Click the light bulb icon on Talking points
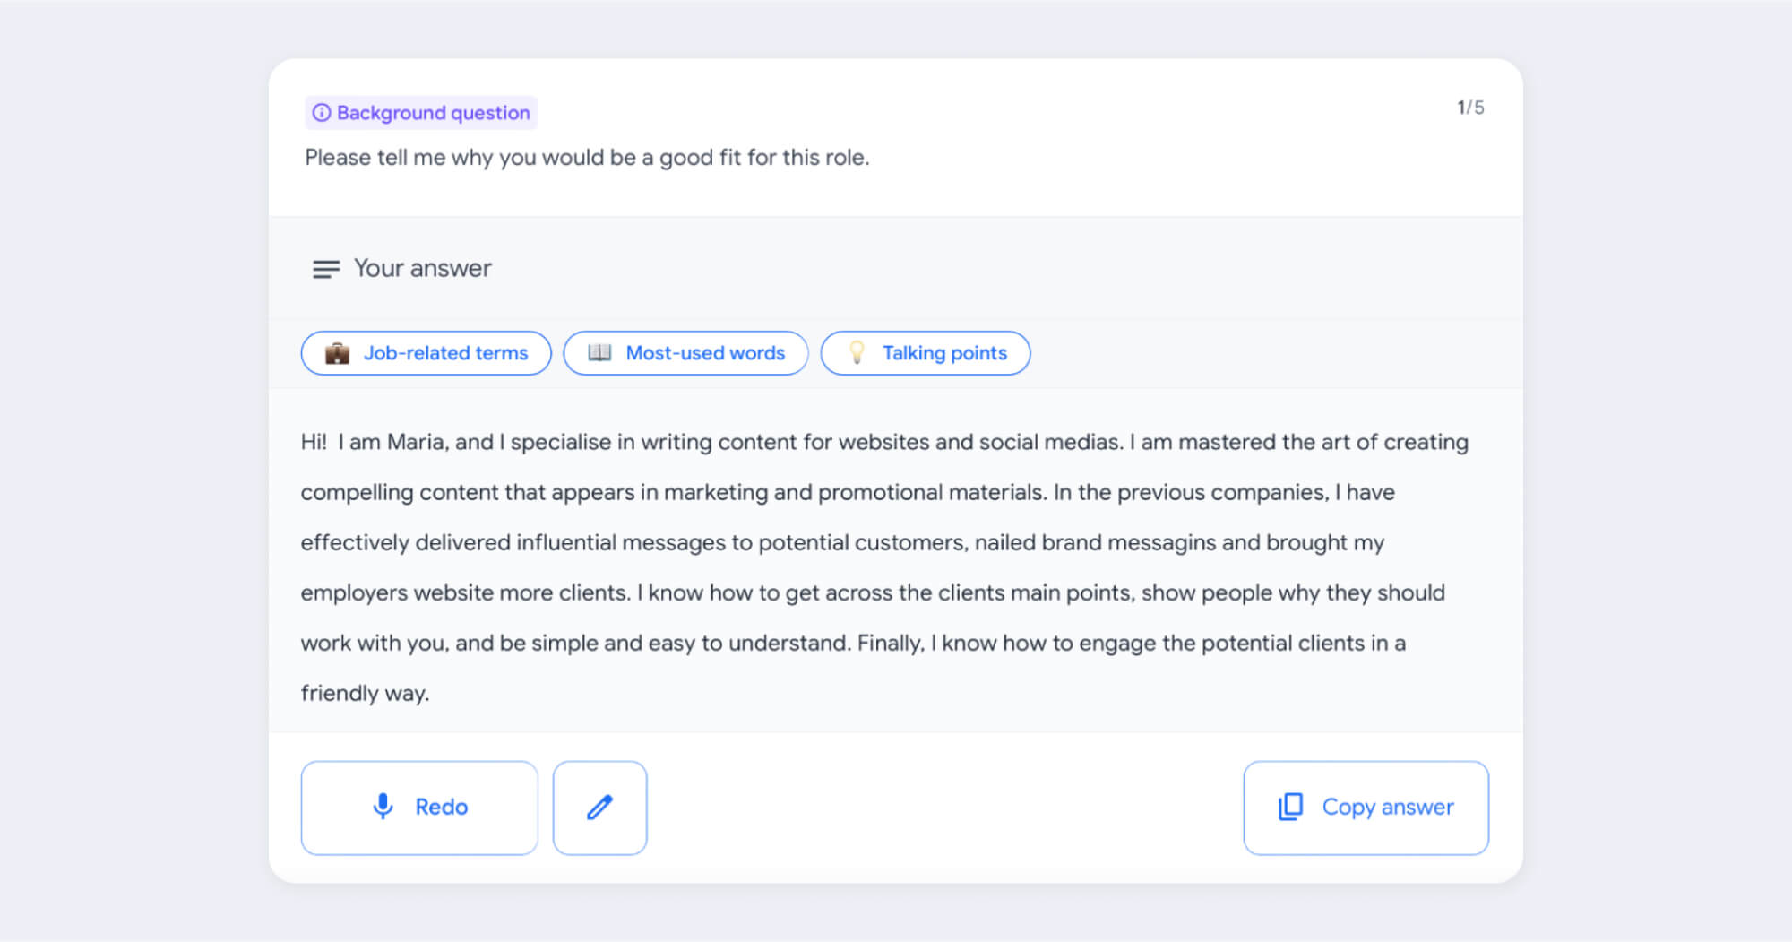This screenshot has height=942, width=1792. pyautogui.click(x=857, y=352)
